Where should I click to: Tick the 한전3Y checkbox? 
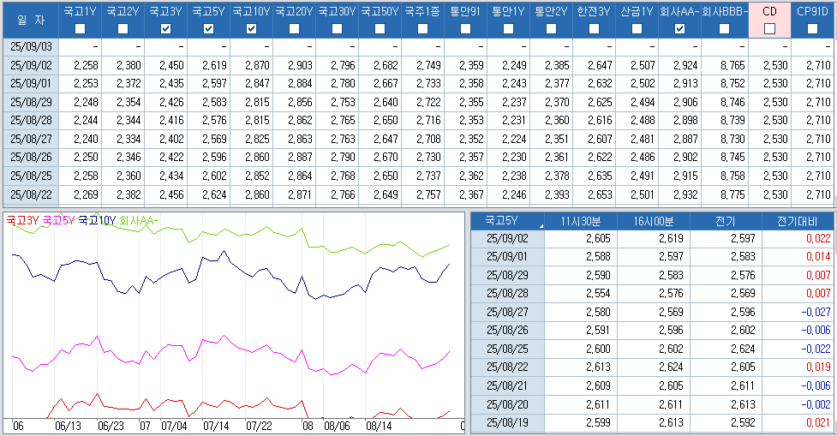594,29
